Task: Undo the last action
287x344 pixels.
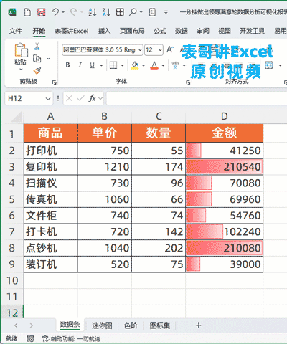Action: coord(55,11)
